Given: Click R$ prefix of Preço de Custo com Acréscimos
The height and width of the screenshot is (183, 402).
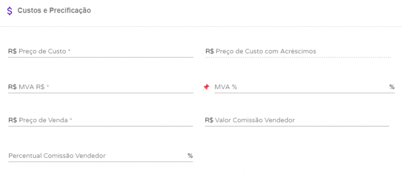Looking at the screenshot, I should pos(209,51).
